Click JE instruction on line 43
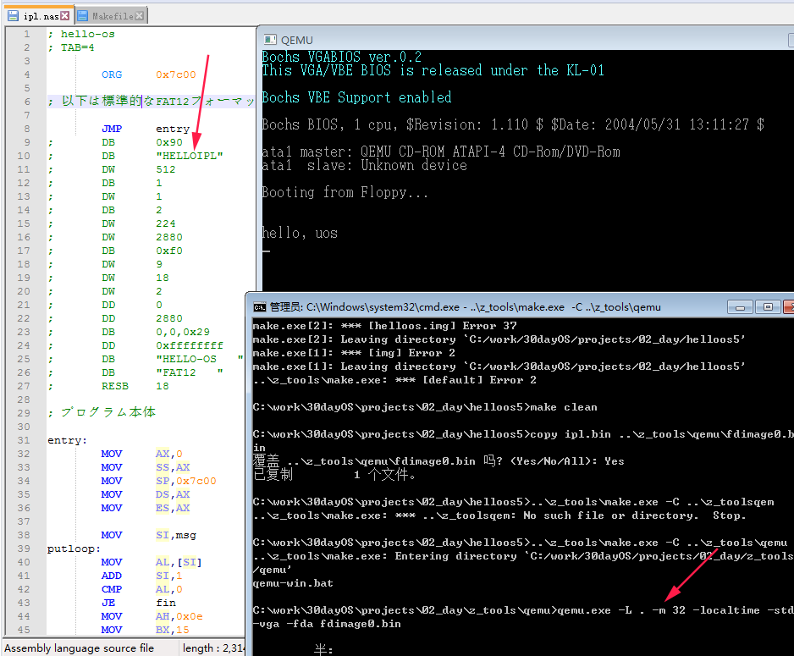This screenshot has height=656, width=794. pyautogui.click(x=108, y=603)
